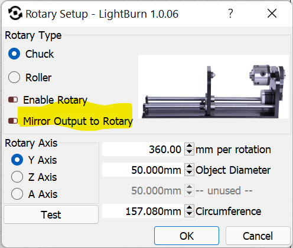Decrease Object Diameter with down arrow
This screenshot has height=248, width=293.
coord(189,173)
